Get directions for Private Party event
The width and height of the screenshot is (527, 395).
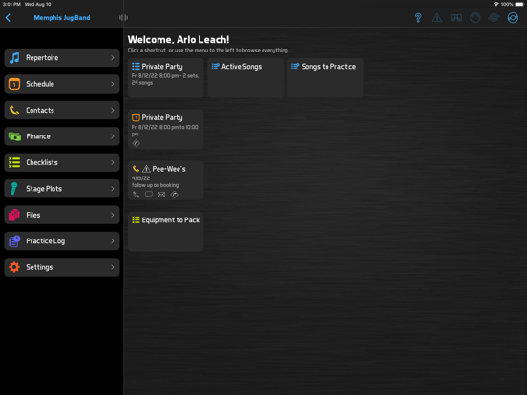coord(137,143)
